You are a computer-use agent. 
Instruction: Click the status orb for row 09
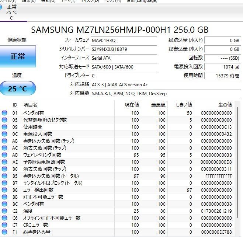pyautogui.click(x=4, y=127)
